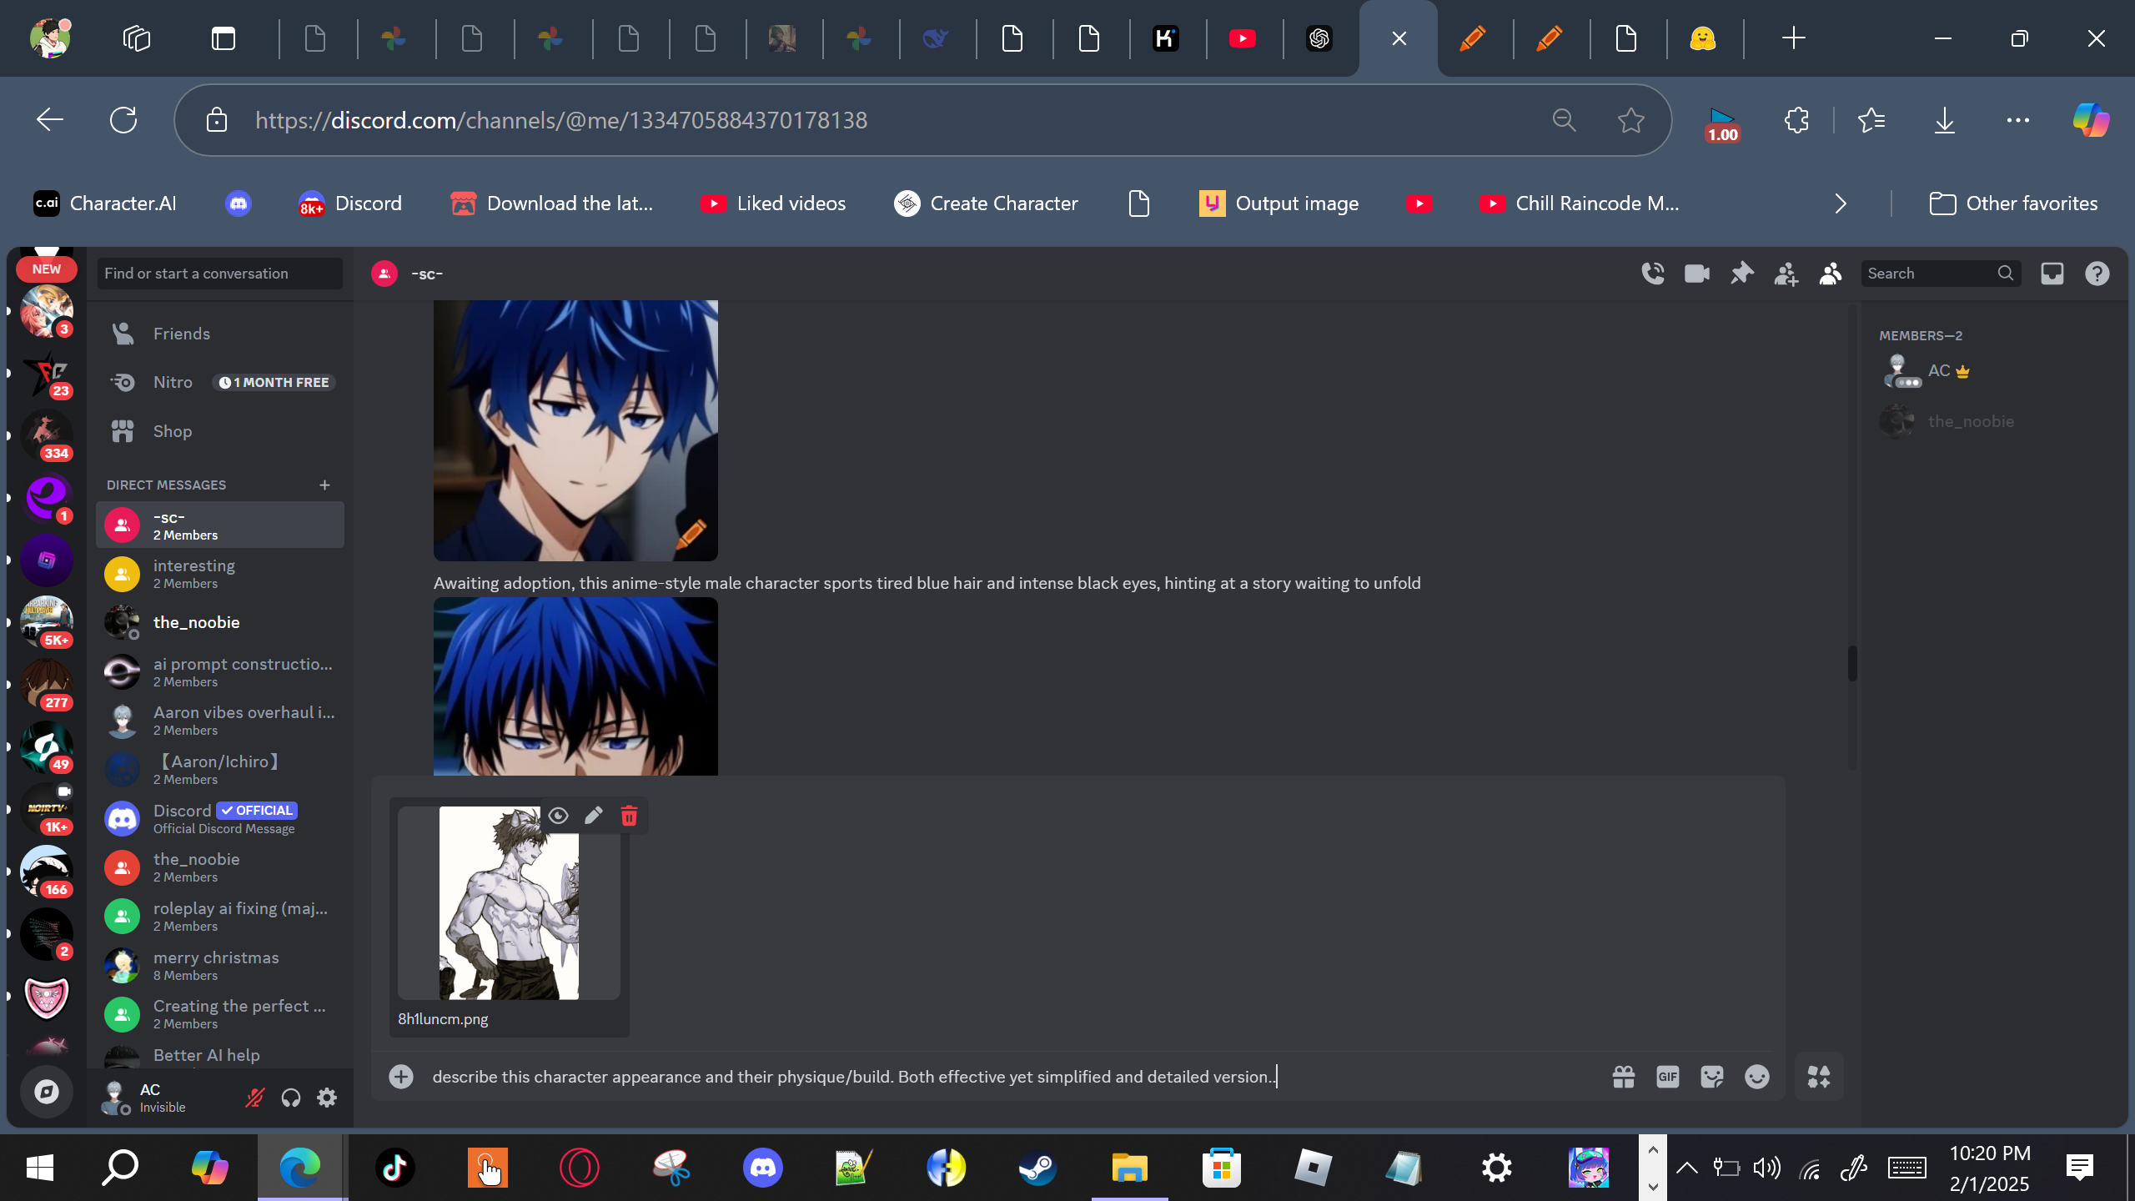Start a voice call in the -sc- group
2135x1201 pixels.
click(1652, 274)
